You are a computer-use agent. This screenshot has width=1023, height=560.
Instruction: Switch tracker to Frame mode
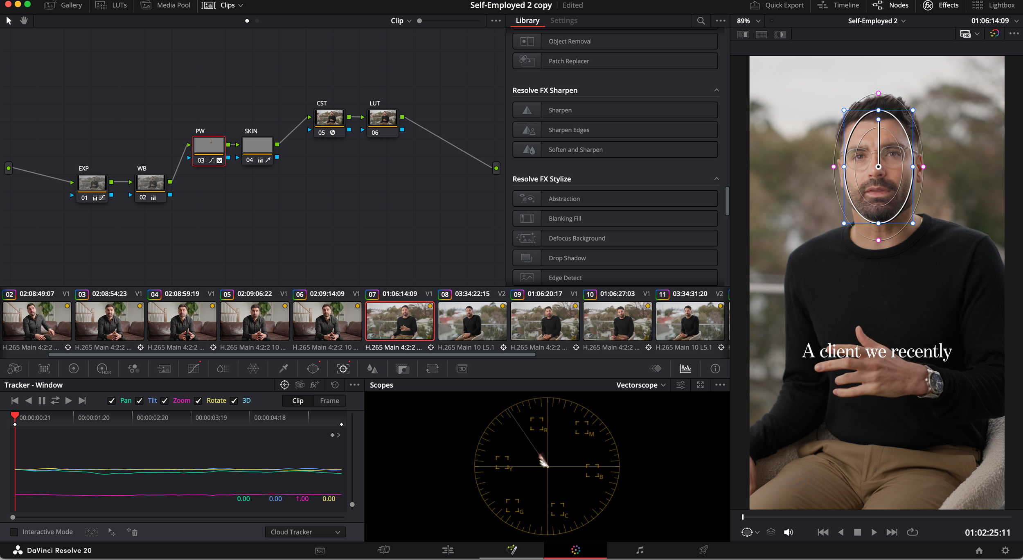329,401
